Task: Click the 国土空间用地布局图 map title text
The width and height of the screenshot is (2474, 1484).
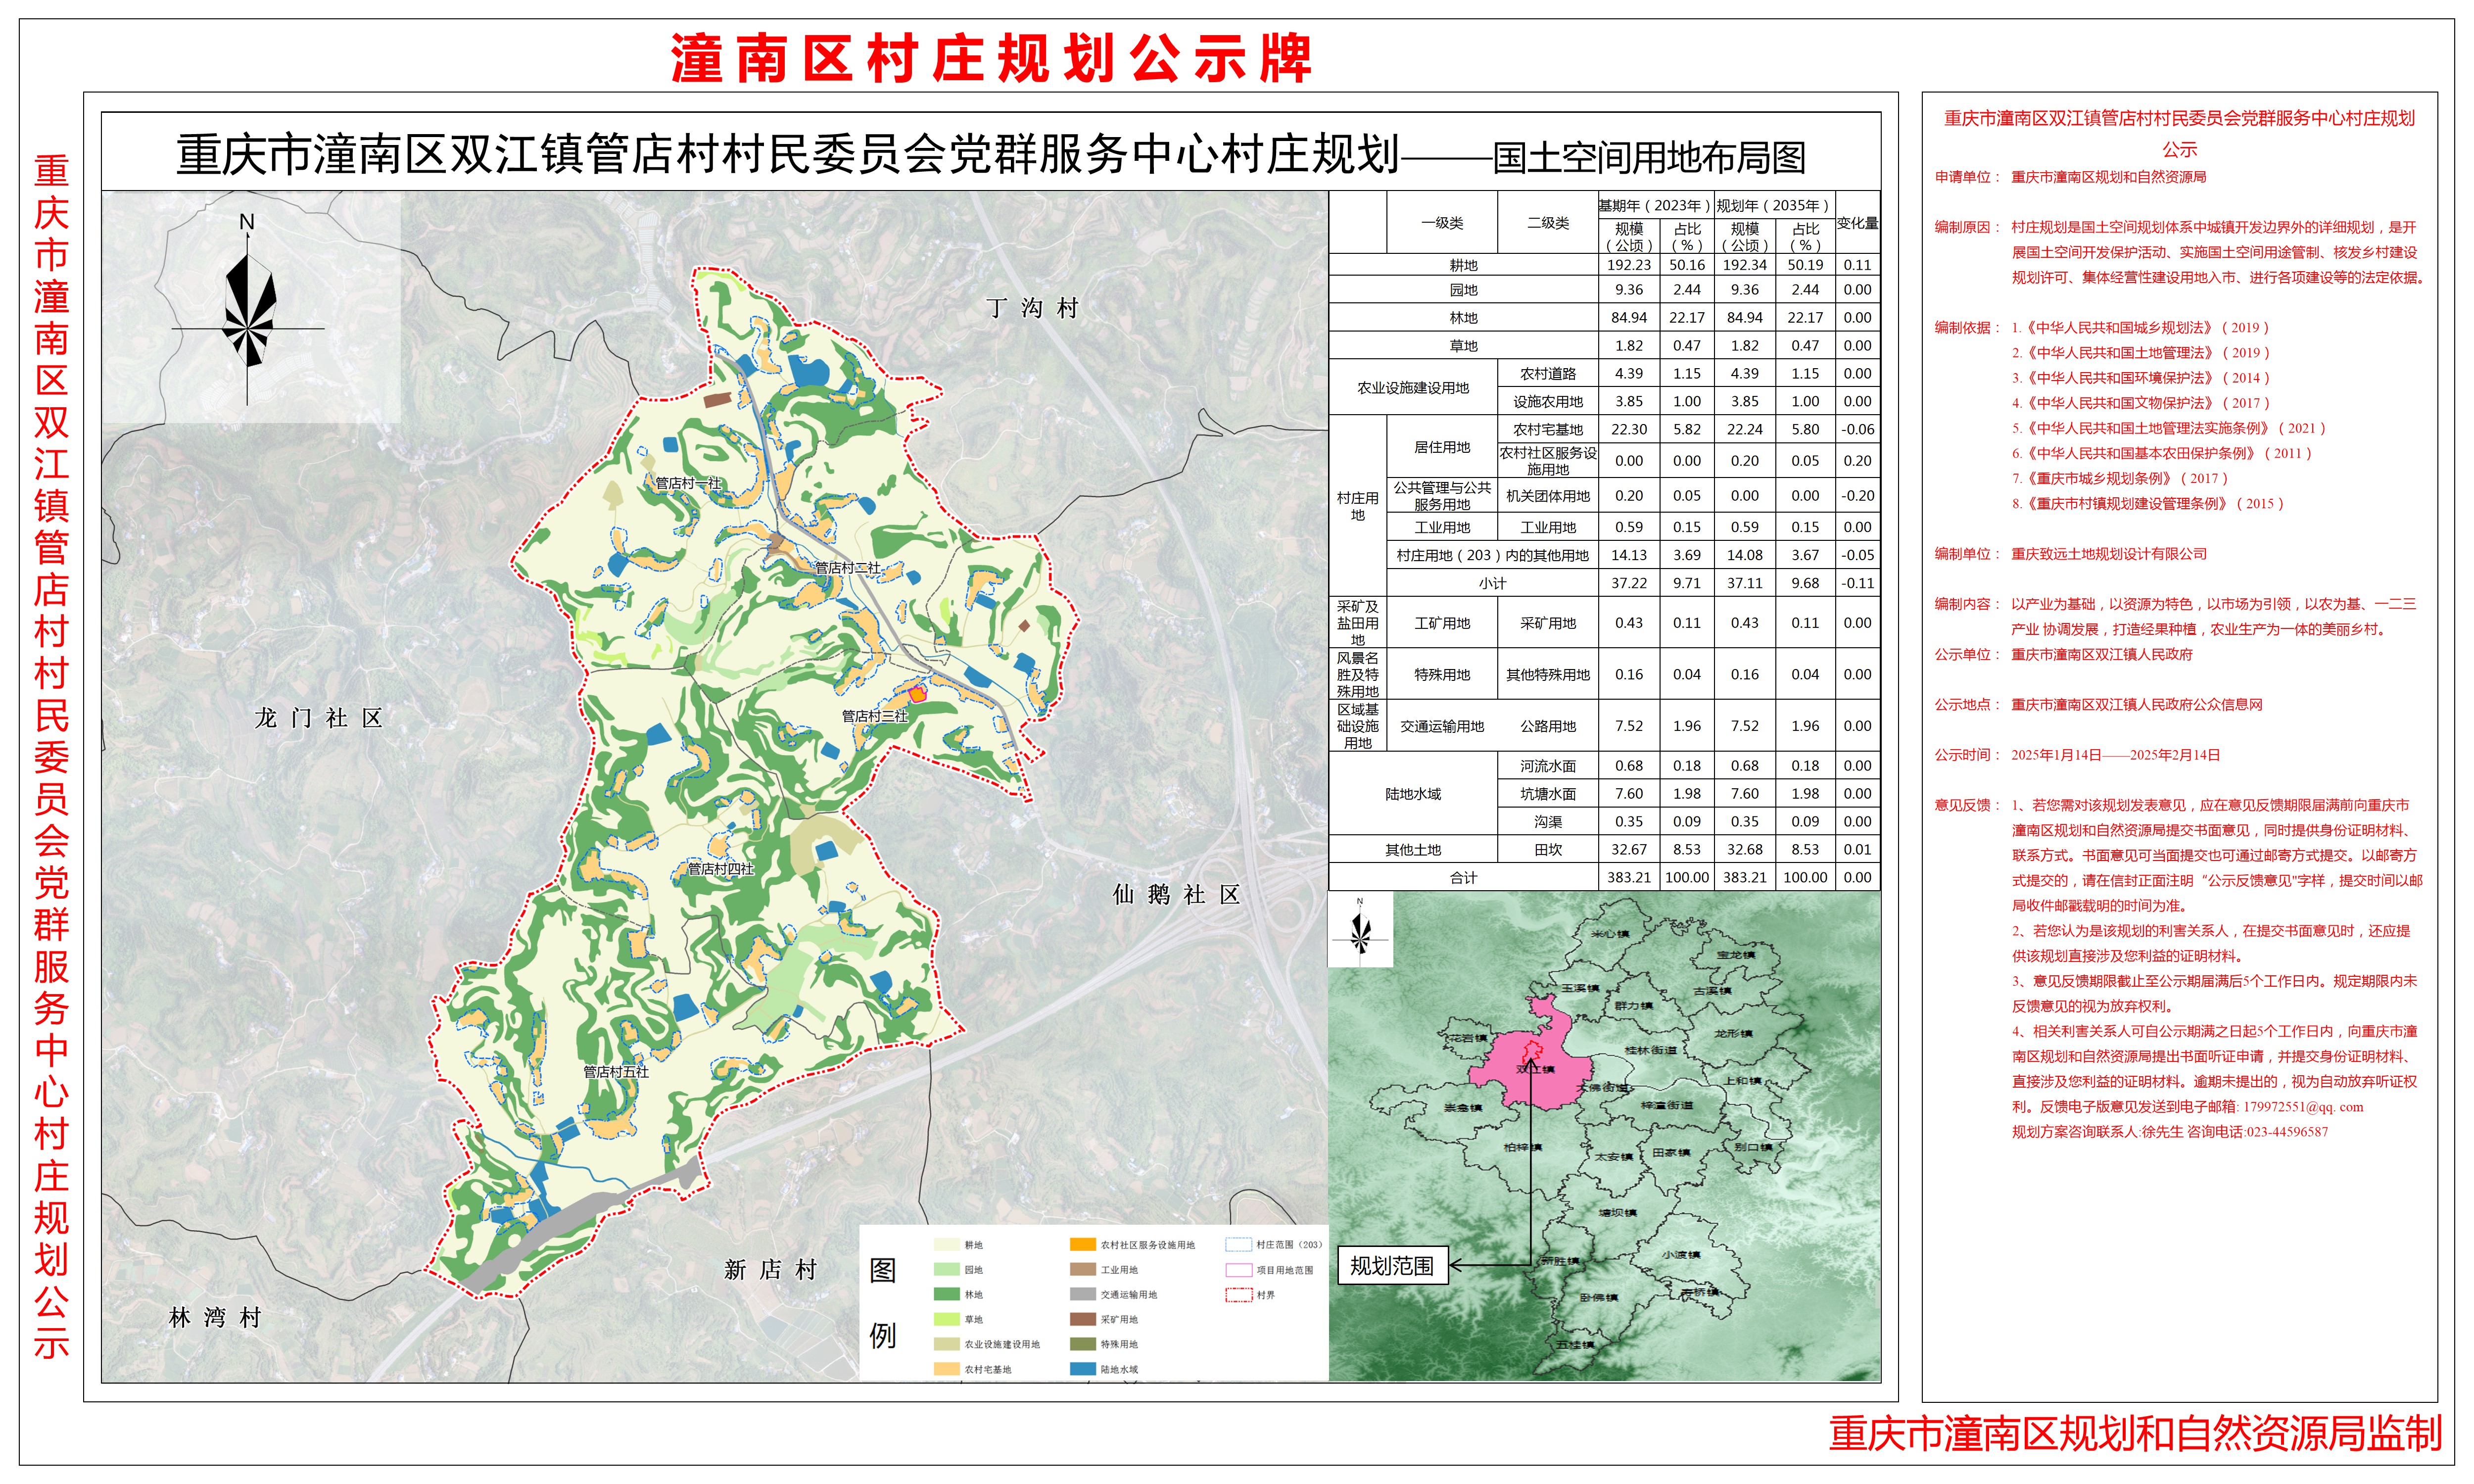Action: tap(1650, 158)
